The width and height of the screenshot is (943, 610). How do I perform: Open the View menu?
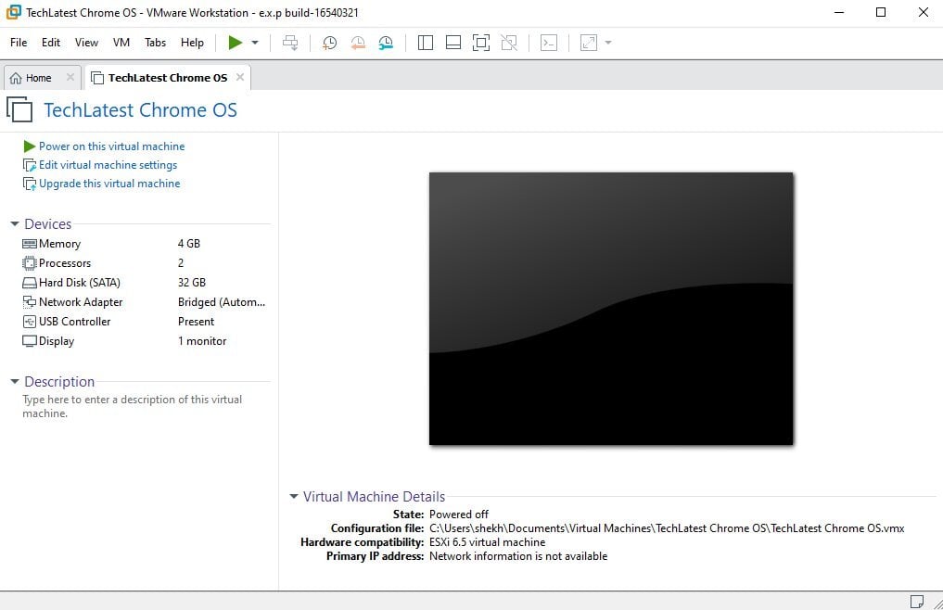click(x=86, y=42)
